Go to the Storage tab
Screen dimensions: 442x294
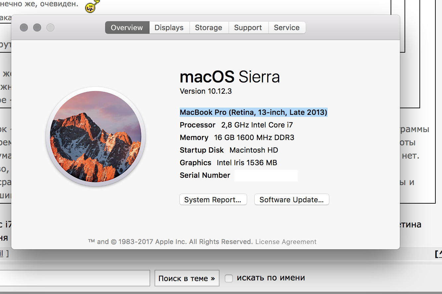coord(209,28)
